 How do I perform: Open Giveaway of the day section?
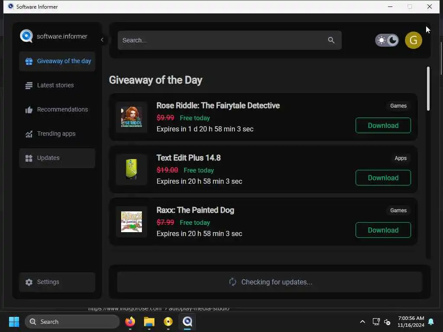(57, 61)
